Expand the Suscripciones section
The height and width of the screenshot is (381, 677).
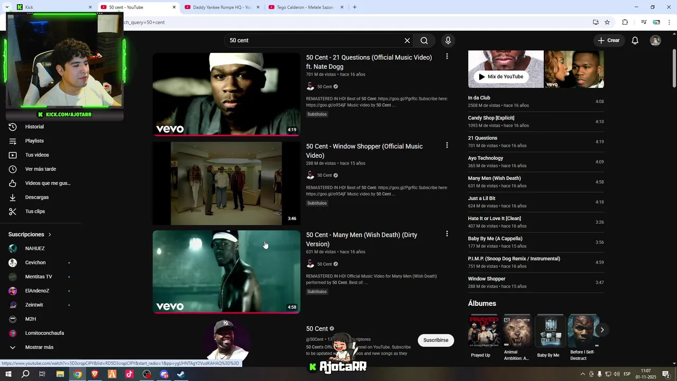coord(30,234)
